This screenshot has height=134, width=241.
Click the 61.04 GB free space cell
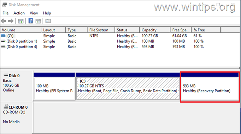point(180,36)
